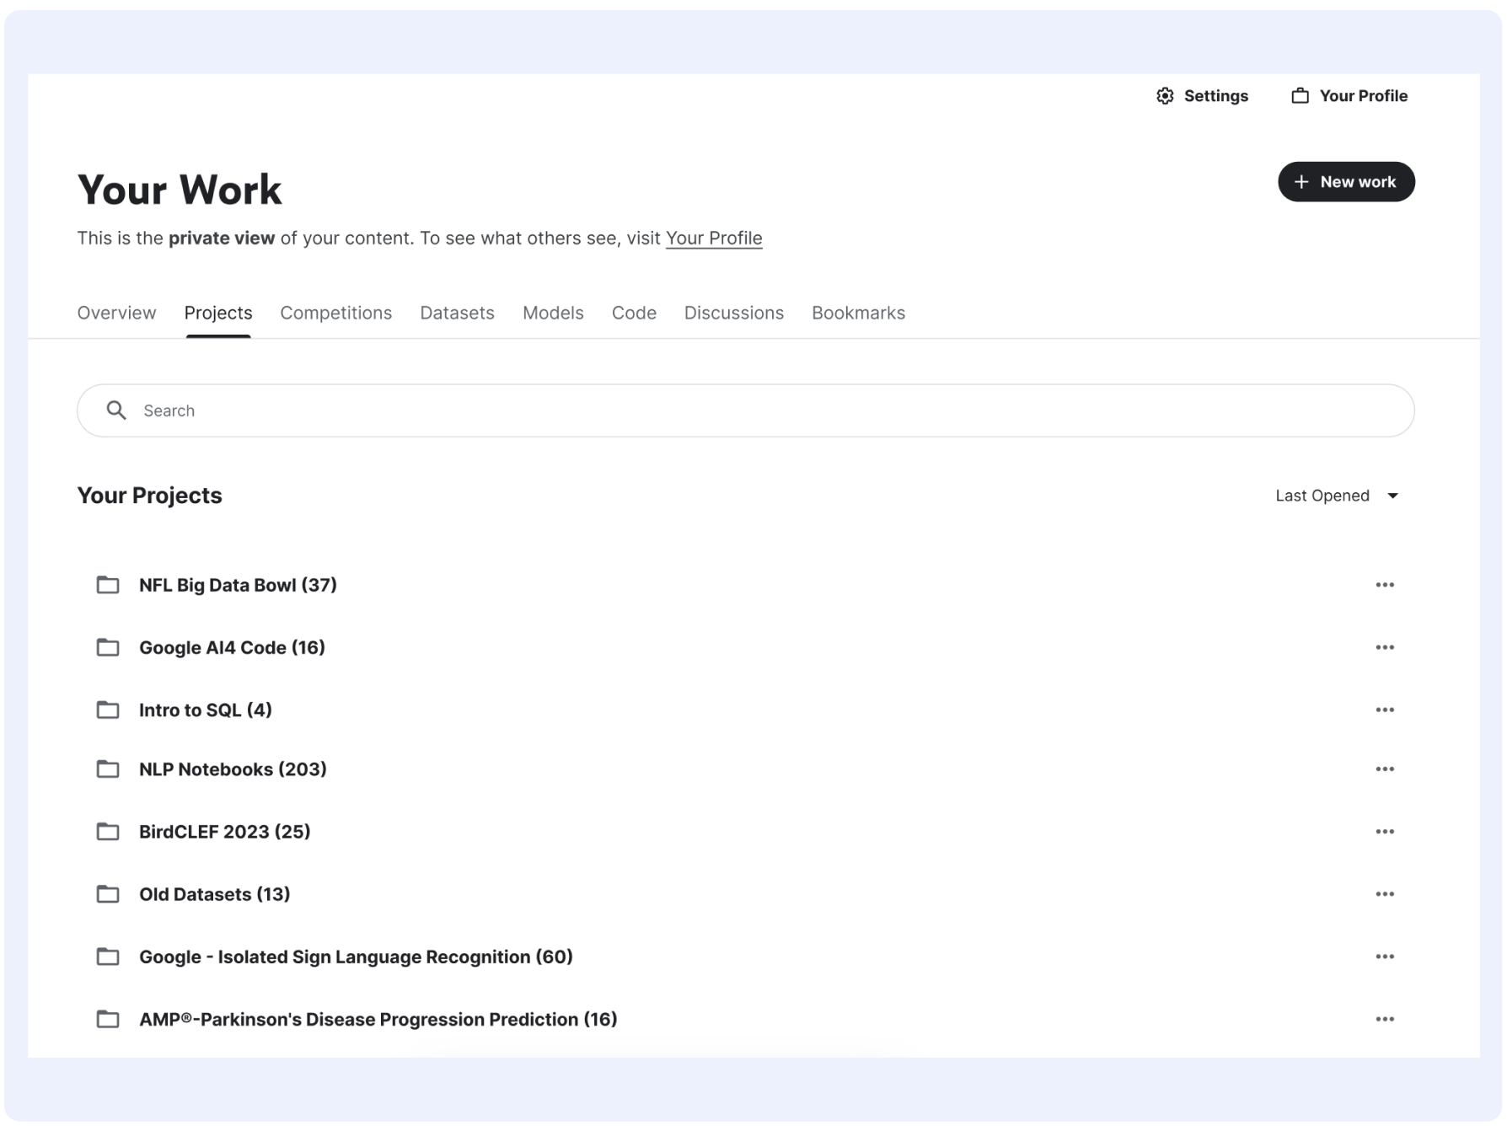Click folder icon for NFL Big Data Bowl
The width and height of the screenshot is (1507, 1126).
(108, 585)
